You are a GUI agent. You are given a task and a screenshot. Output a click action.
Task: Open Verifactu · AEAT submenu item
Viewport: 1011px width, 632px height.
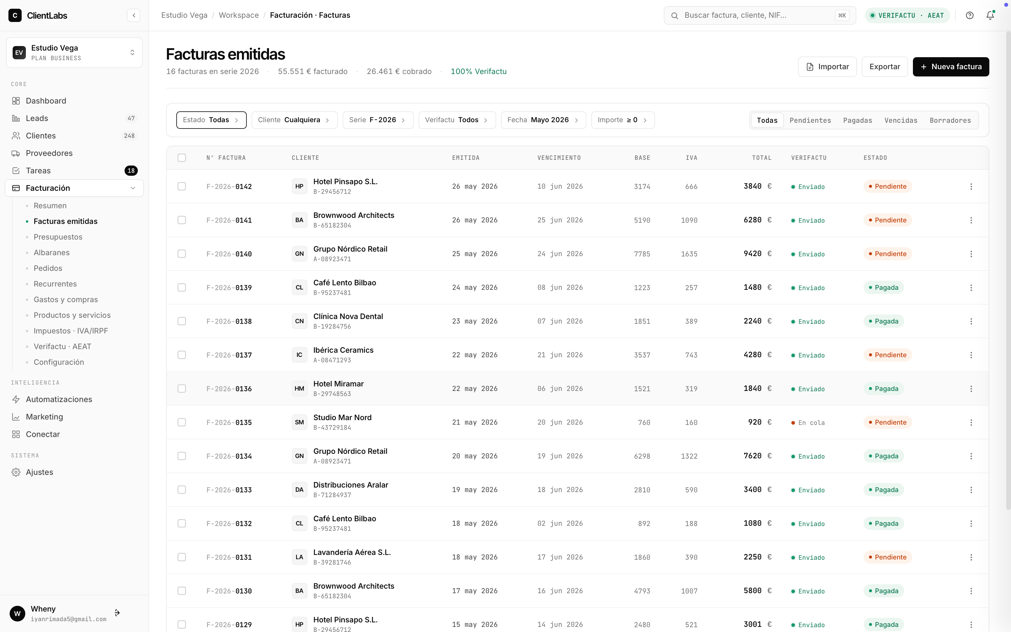point(62,346)
